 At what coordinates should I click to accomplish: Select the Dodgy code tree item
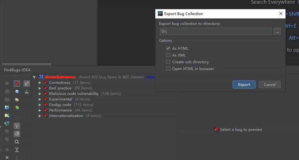click(60, 105)
